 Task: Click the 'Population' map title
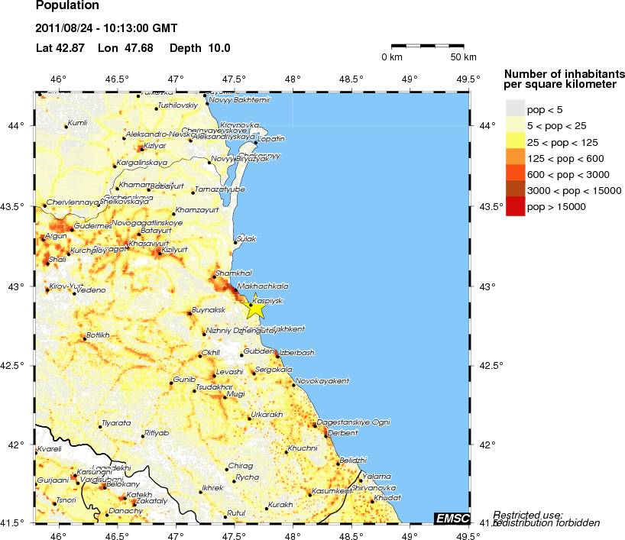[x=67, y=6]
